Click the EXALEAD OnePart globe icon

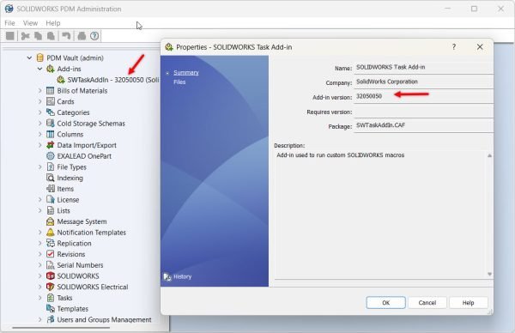[x=51, y=156]
